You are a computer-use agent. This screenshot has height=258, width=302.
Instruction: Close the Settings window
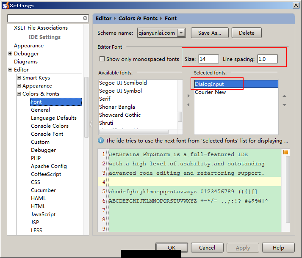tap(296, 5)
